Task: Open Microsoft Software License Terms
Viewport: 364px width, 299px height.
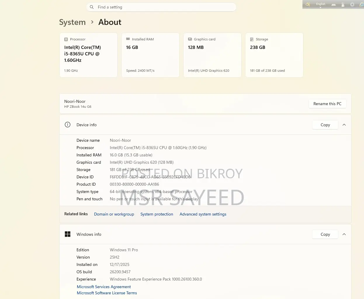Action: pos(107,293)
